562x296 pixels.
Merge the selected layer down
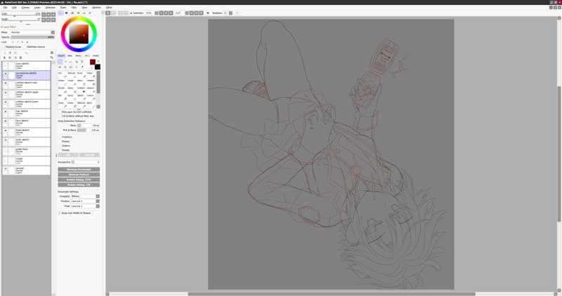10,58
